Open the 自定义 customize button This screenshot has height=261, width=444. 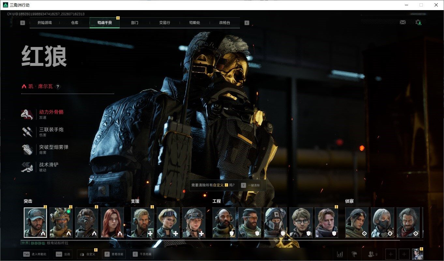(87, 254)
